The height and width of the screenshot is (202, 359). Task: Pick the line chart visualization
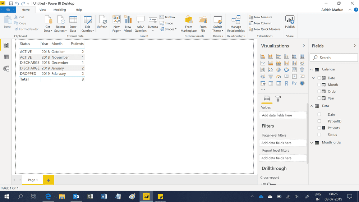263,63
